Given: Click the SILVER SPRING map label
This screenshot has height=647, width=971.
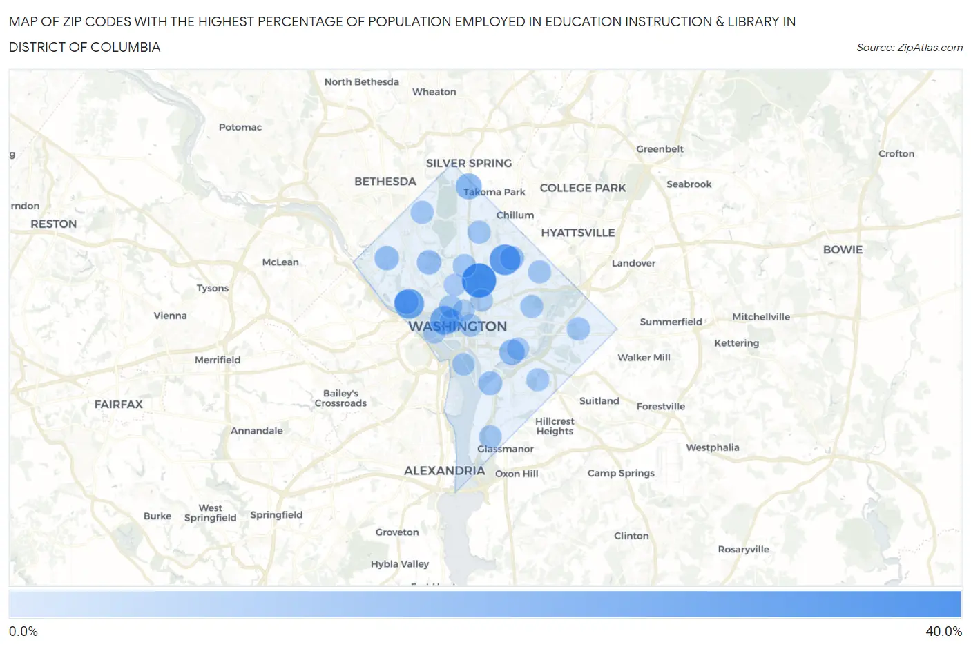Looking at the screenshot, I should pyautogui.click(x=469, y=163).
